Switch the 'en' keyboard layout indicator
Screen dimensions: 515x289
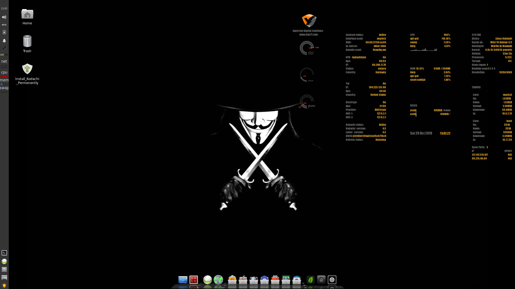(4, 25)
